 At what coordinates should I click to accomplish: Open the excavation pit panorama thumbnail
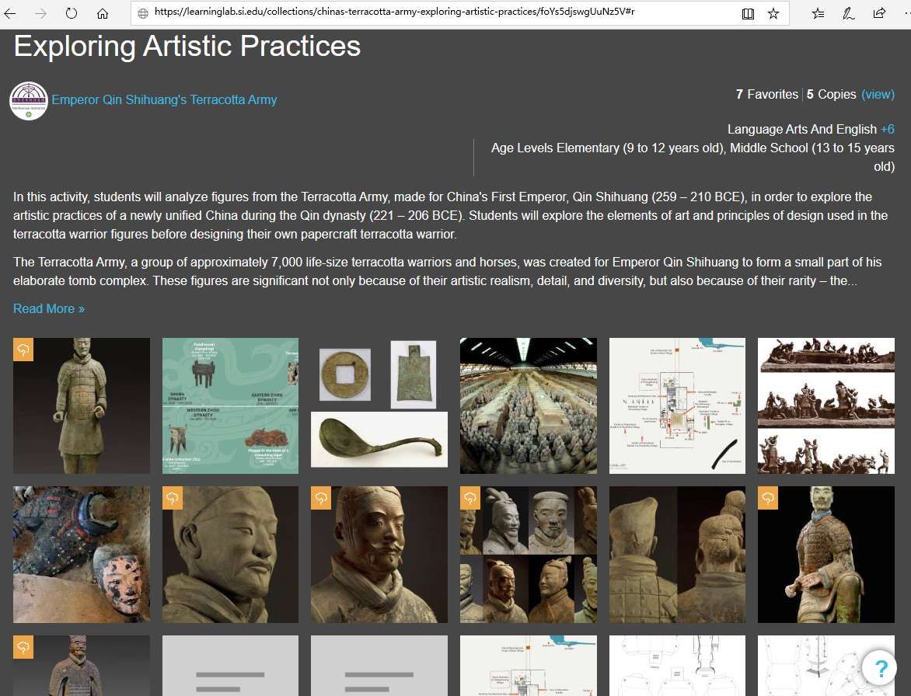click(529, 405)
